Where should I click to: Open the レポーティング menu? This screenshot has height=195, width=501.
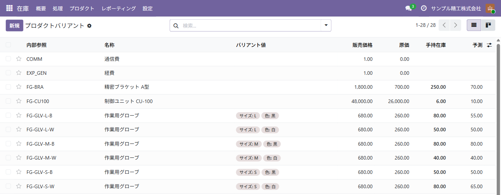119,8
